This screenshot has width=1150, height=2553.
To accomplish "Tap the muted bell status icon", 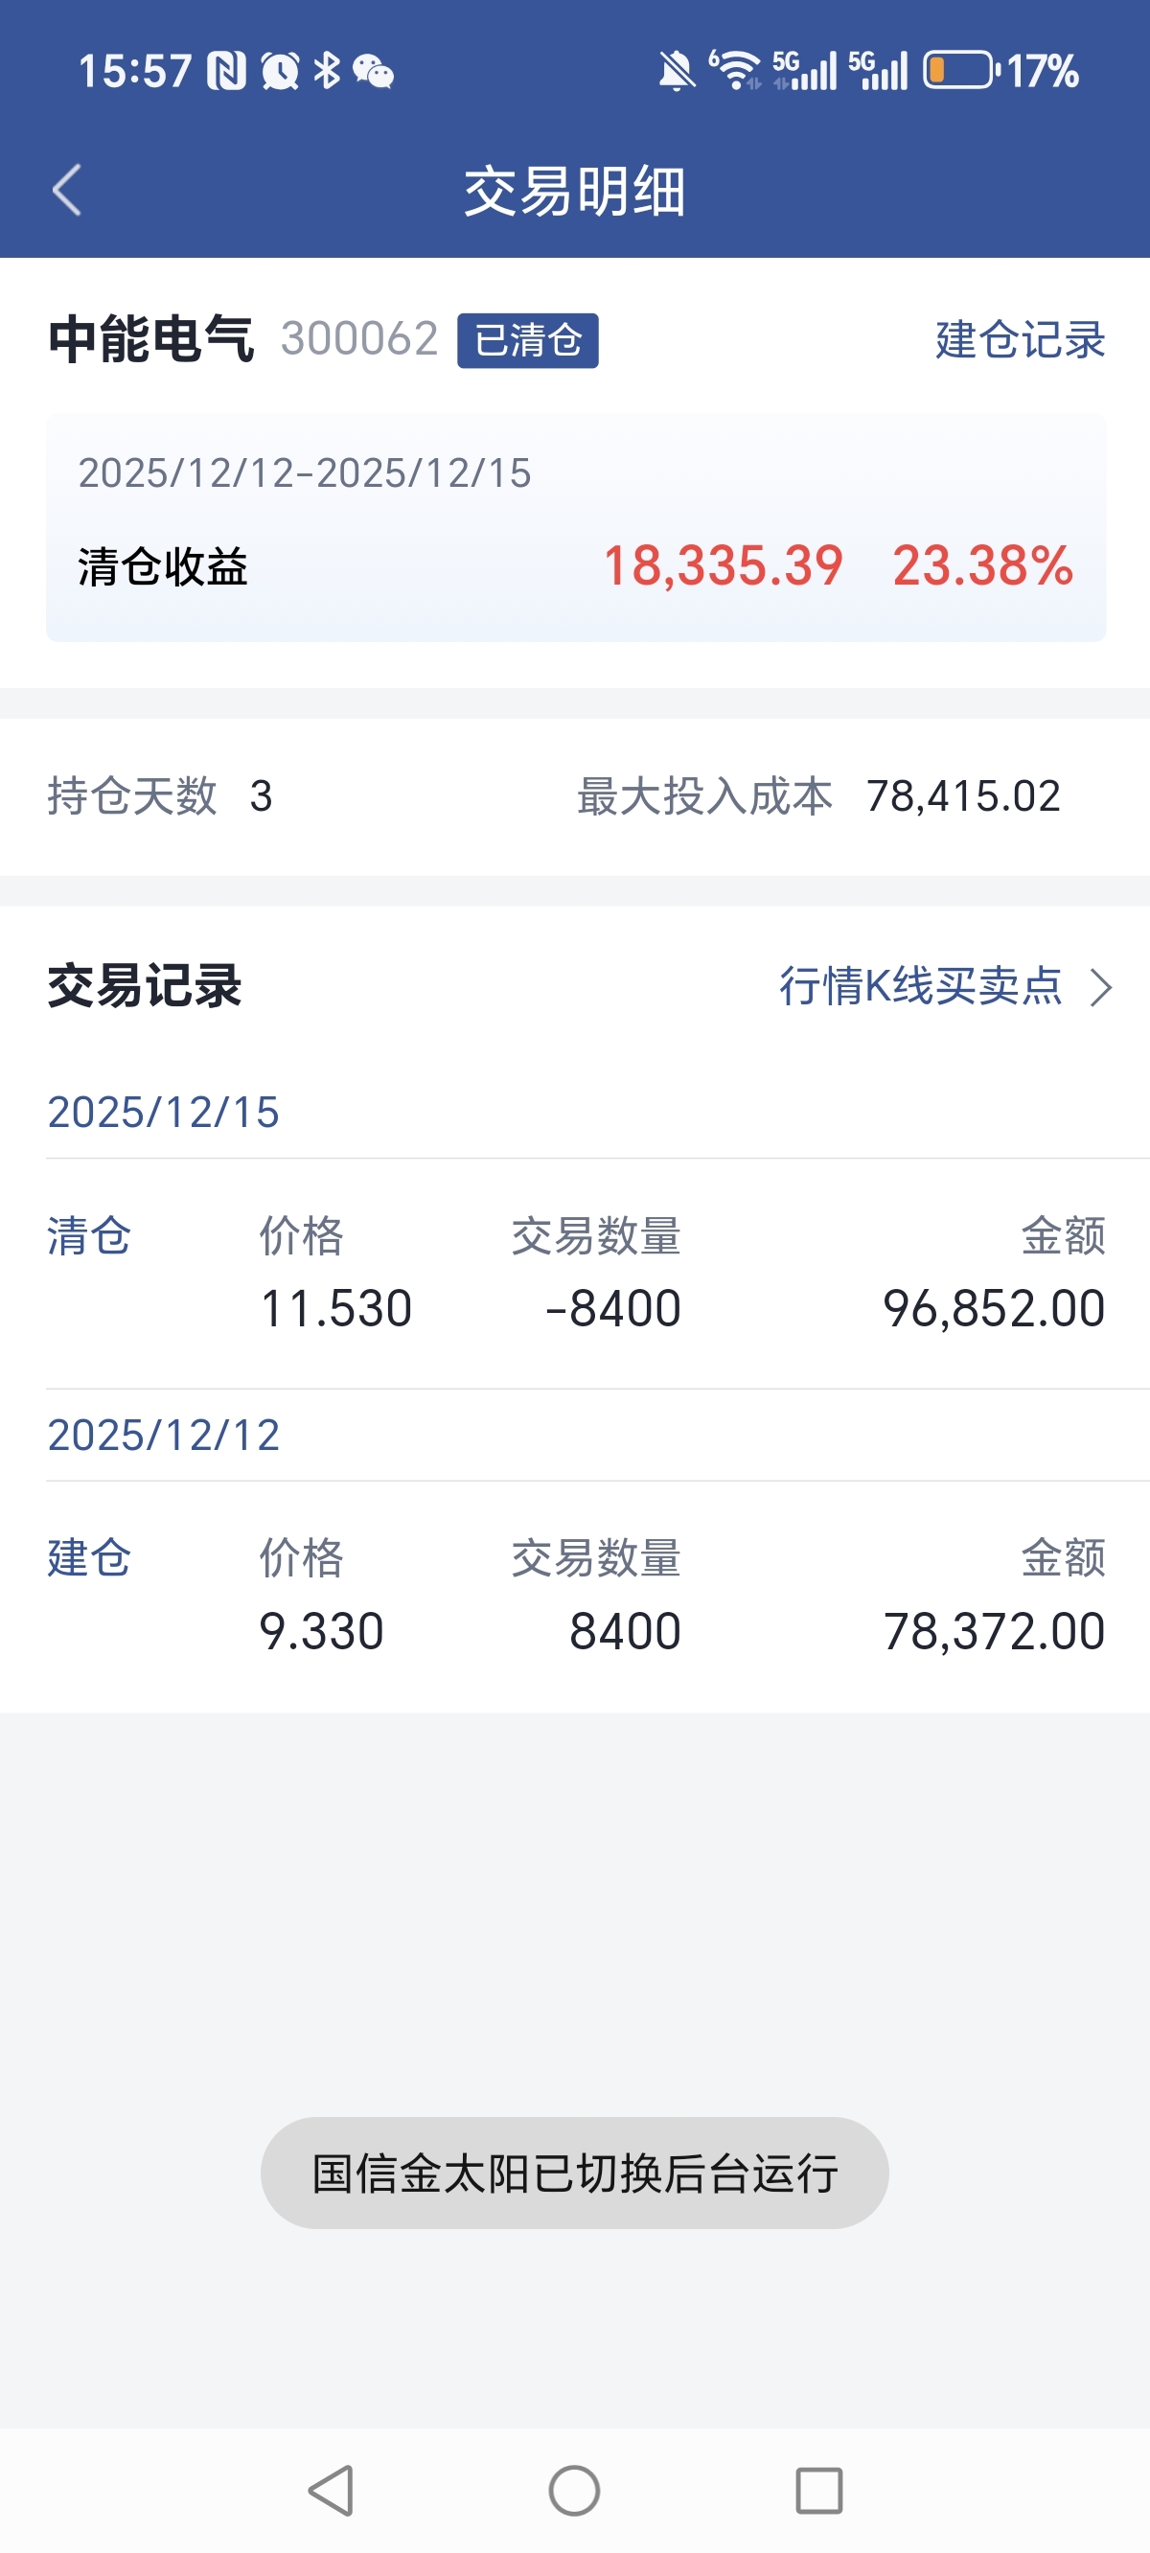I will tap(677, 71).
